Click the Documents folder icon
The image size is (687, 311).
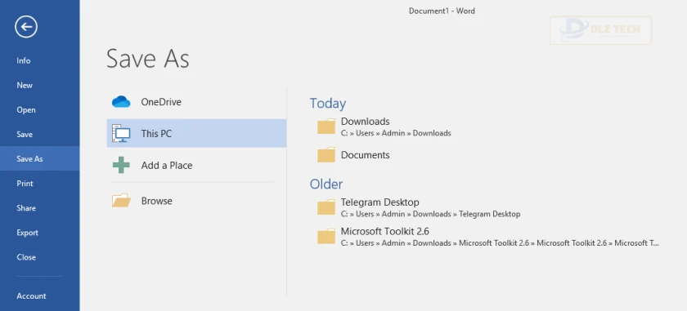pyautogui.click(x=326, y=155)
